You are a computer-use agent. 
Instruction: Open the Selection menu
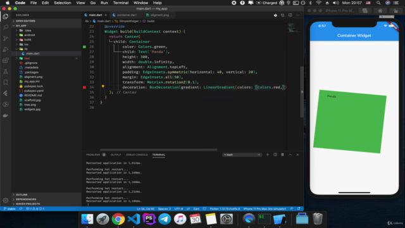coord(62,3)
